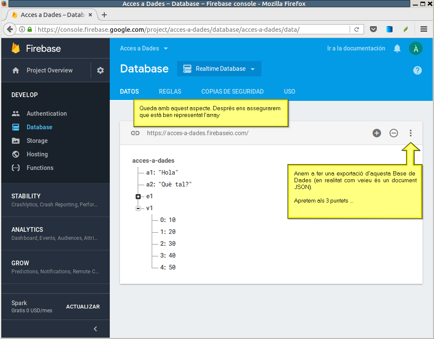Collapse the sidebar with chevron arrow
Viewport: 434px width, 339px height.
coord(95,329)
